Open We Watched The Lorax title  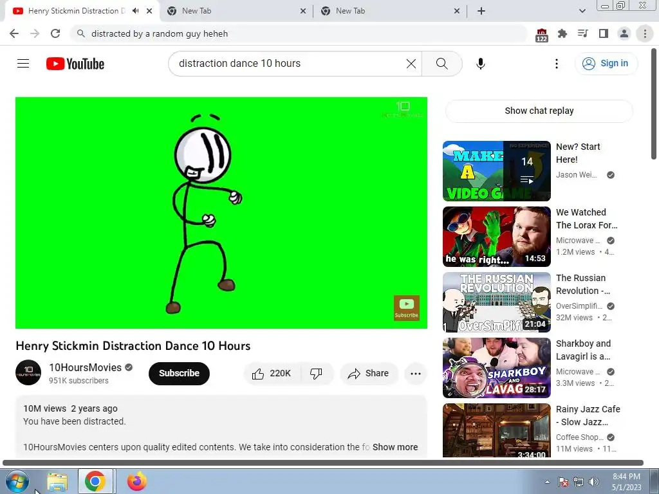pos(587,219)
